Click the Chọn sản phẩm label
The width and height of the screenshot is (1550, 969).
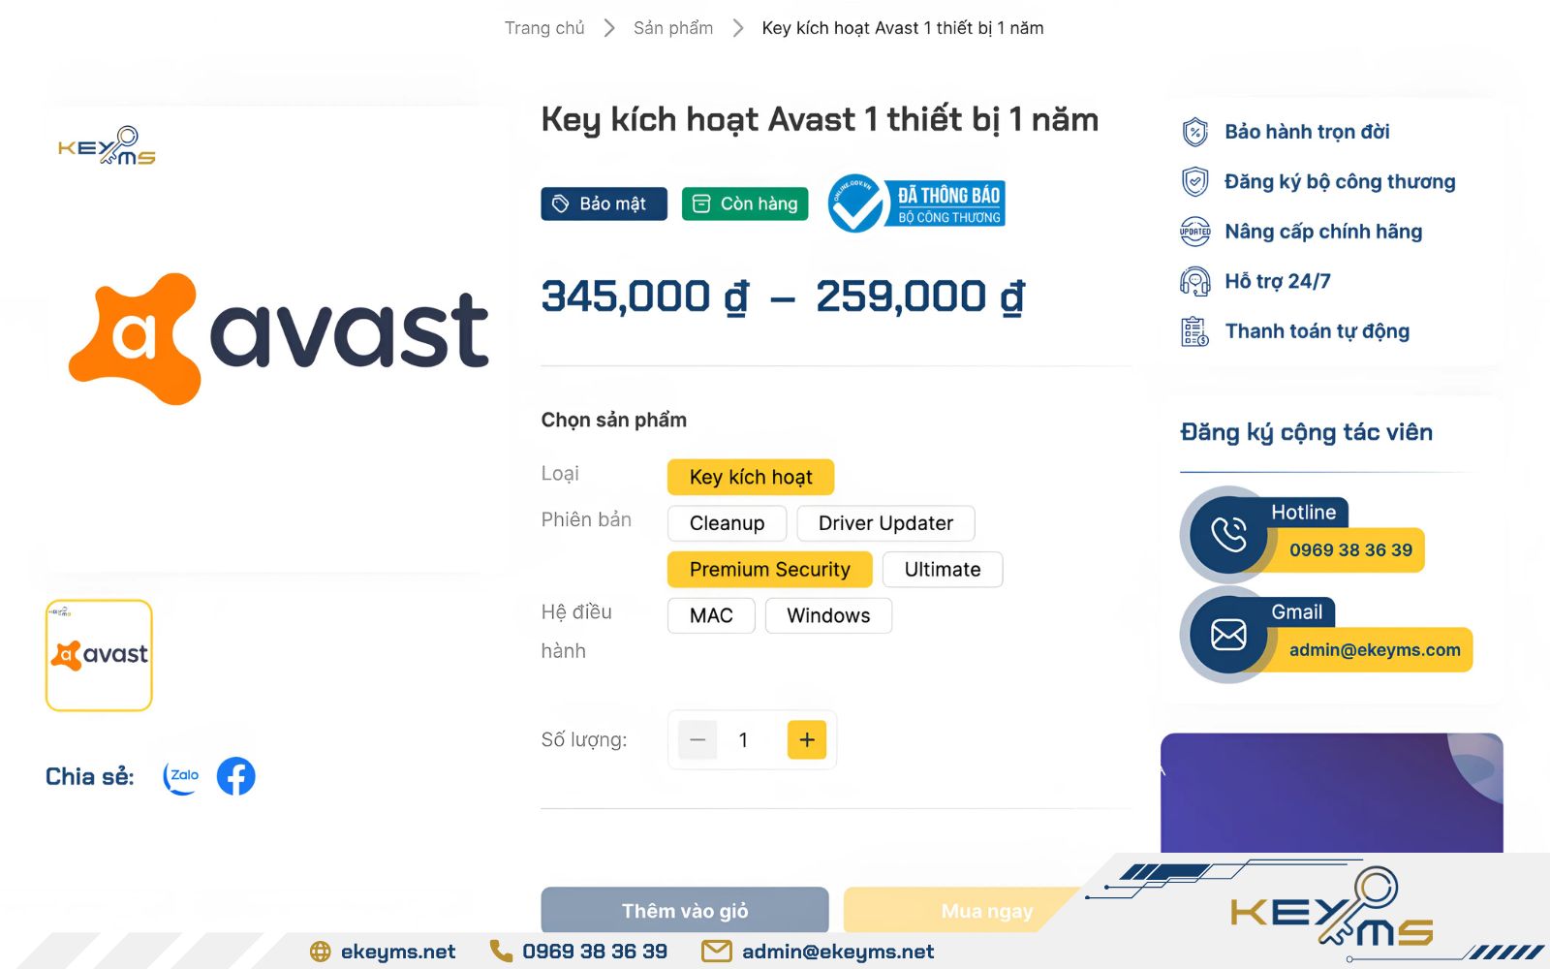[x=614, y=420]
